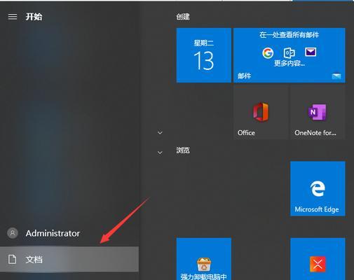Click the purple envelope mail icon
This screenshot has width=354, height=280.
coord(311,52)
